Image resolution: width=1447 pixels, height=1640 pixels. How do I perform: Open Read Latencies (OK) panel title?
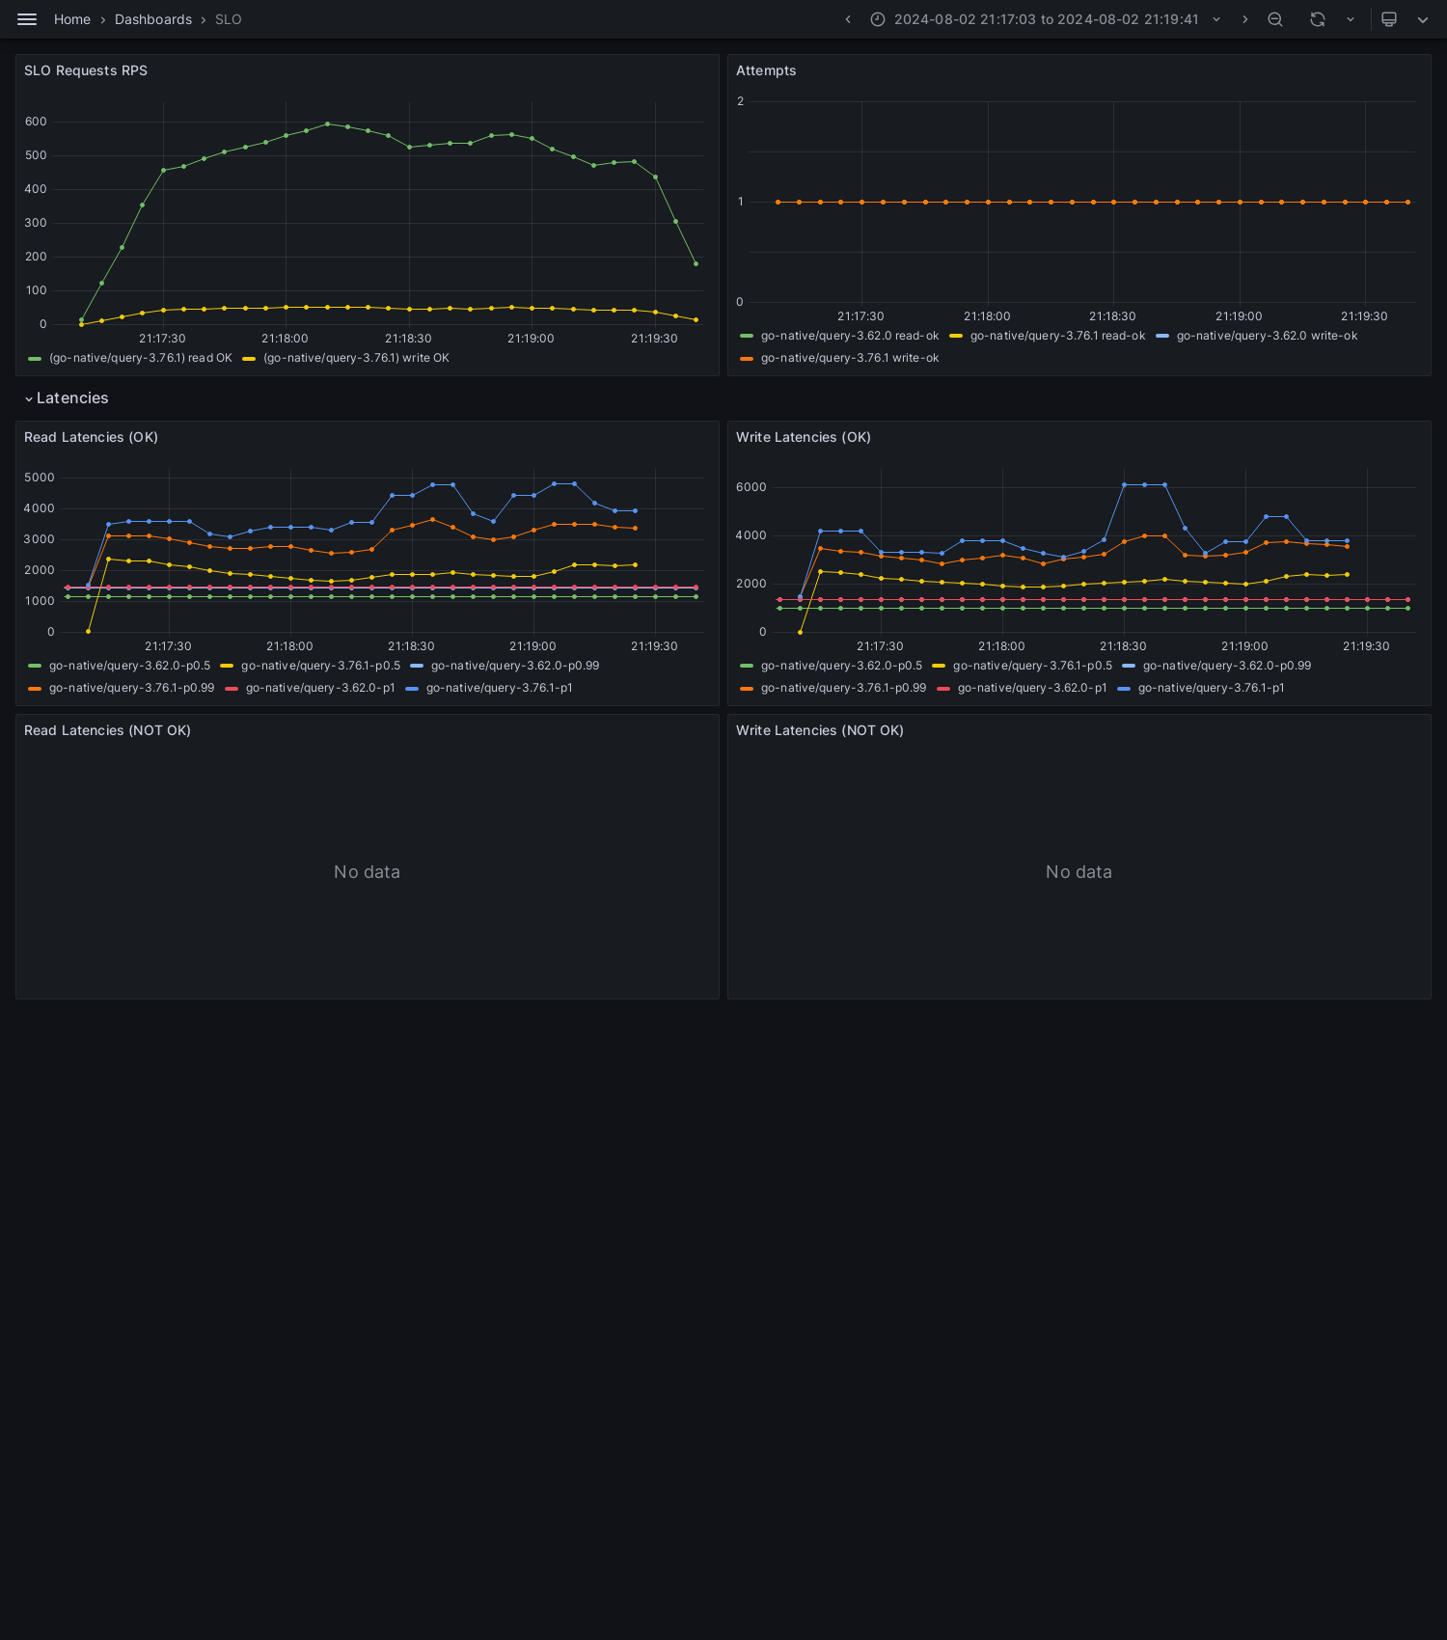[91, 437]
